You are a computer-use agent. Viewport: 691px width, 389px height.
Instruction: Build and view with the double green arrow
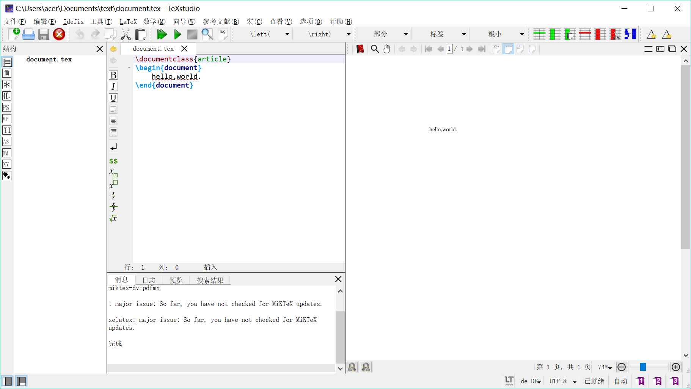click(x=162, y=35)
